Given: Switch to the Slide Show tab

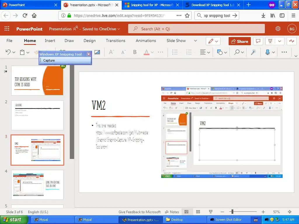Looking at the screenshot, I should coord(176,41).
